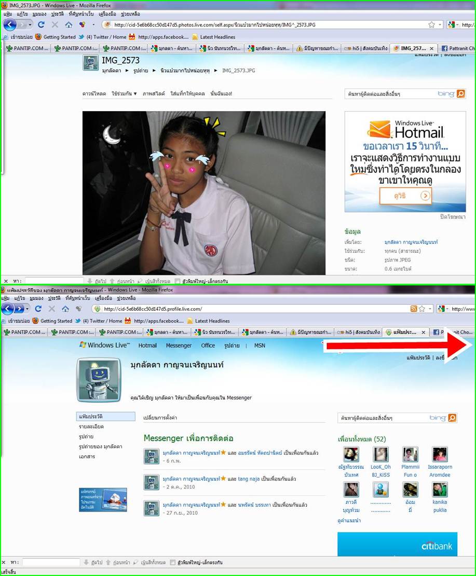Reload page in bottom Firefox window
The width and height of the screenshot is (476, 576).
pos(38,309)
